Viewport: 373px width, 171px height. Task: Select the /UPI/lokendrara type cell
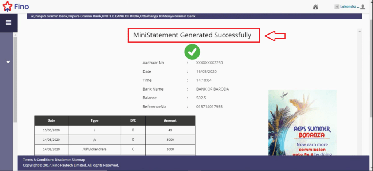pyautogui.click(x=94, y=149)
